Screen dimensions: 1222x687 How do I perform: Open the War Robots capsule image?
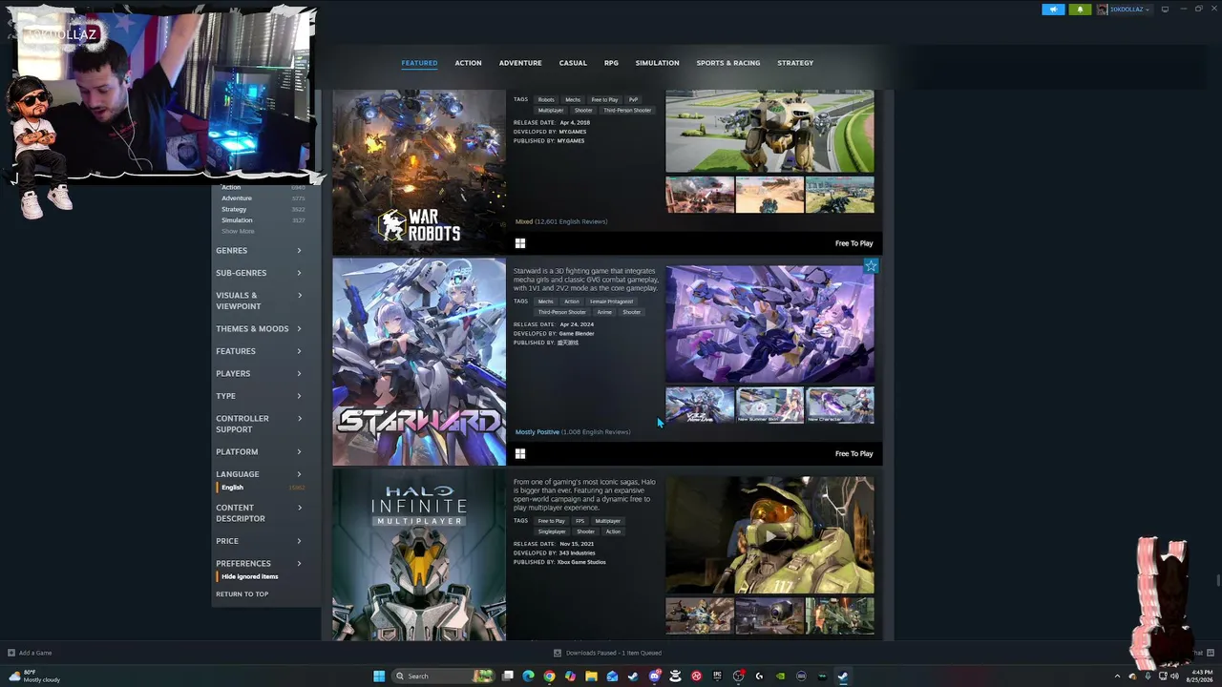[419, 172]
